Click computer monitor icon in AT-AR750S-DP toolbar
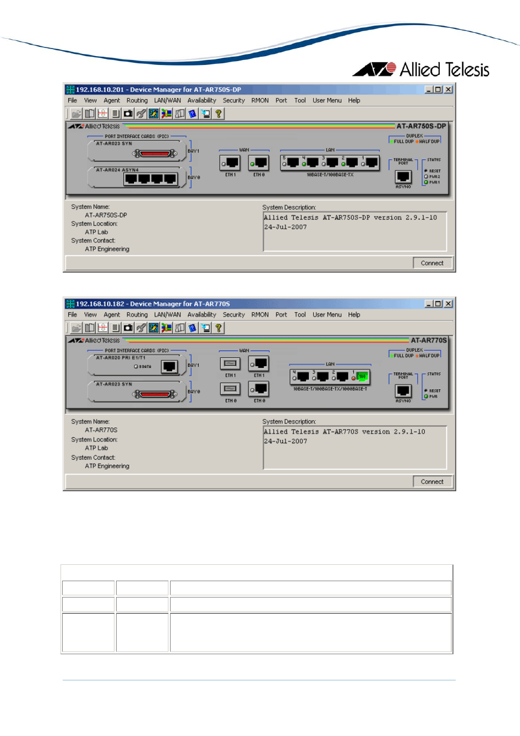Viewport: 520px width, 736px height. pos(205,113)
